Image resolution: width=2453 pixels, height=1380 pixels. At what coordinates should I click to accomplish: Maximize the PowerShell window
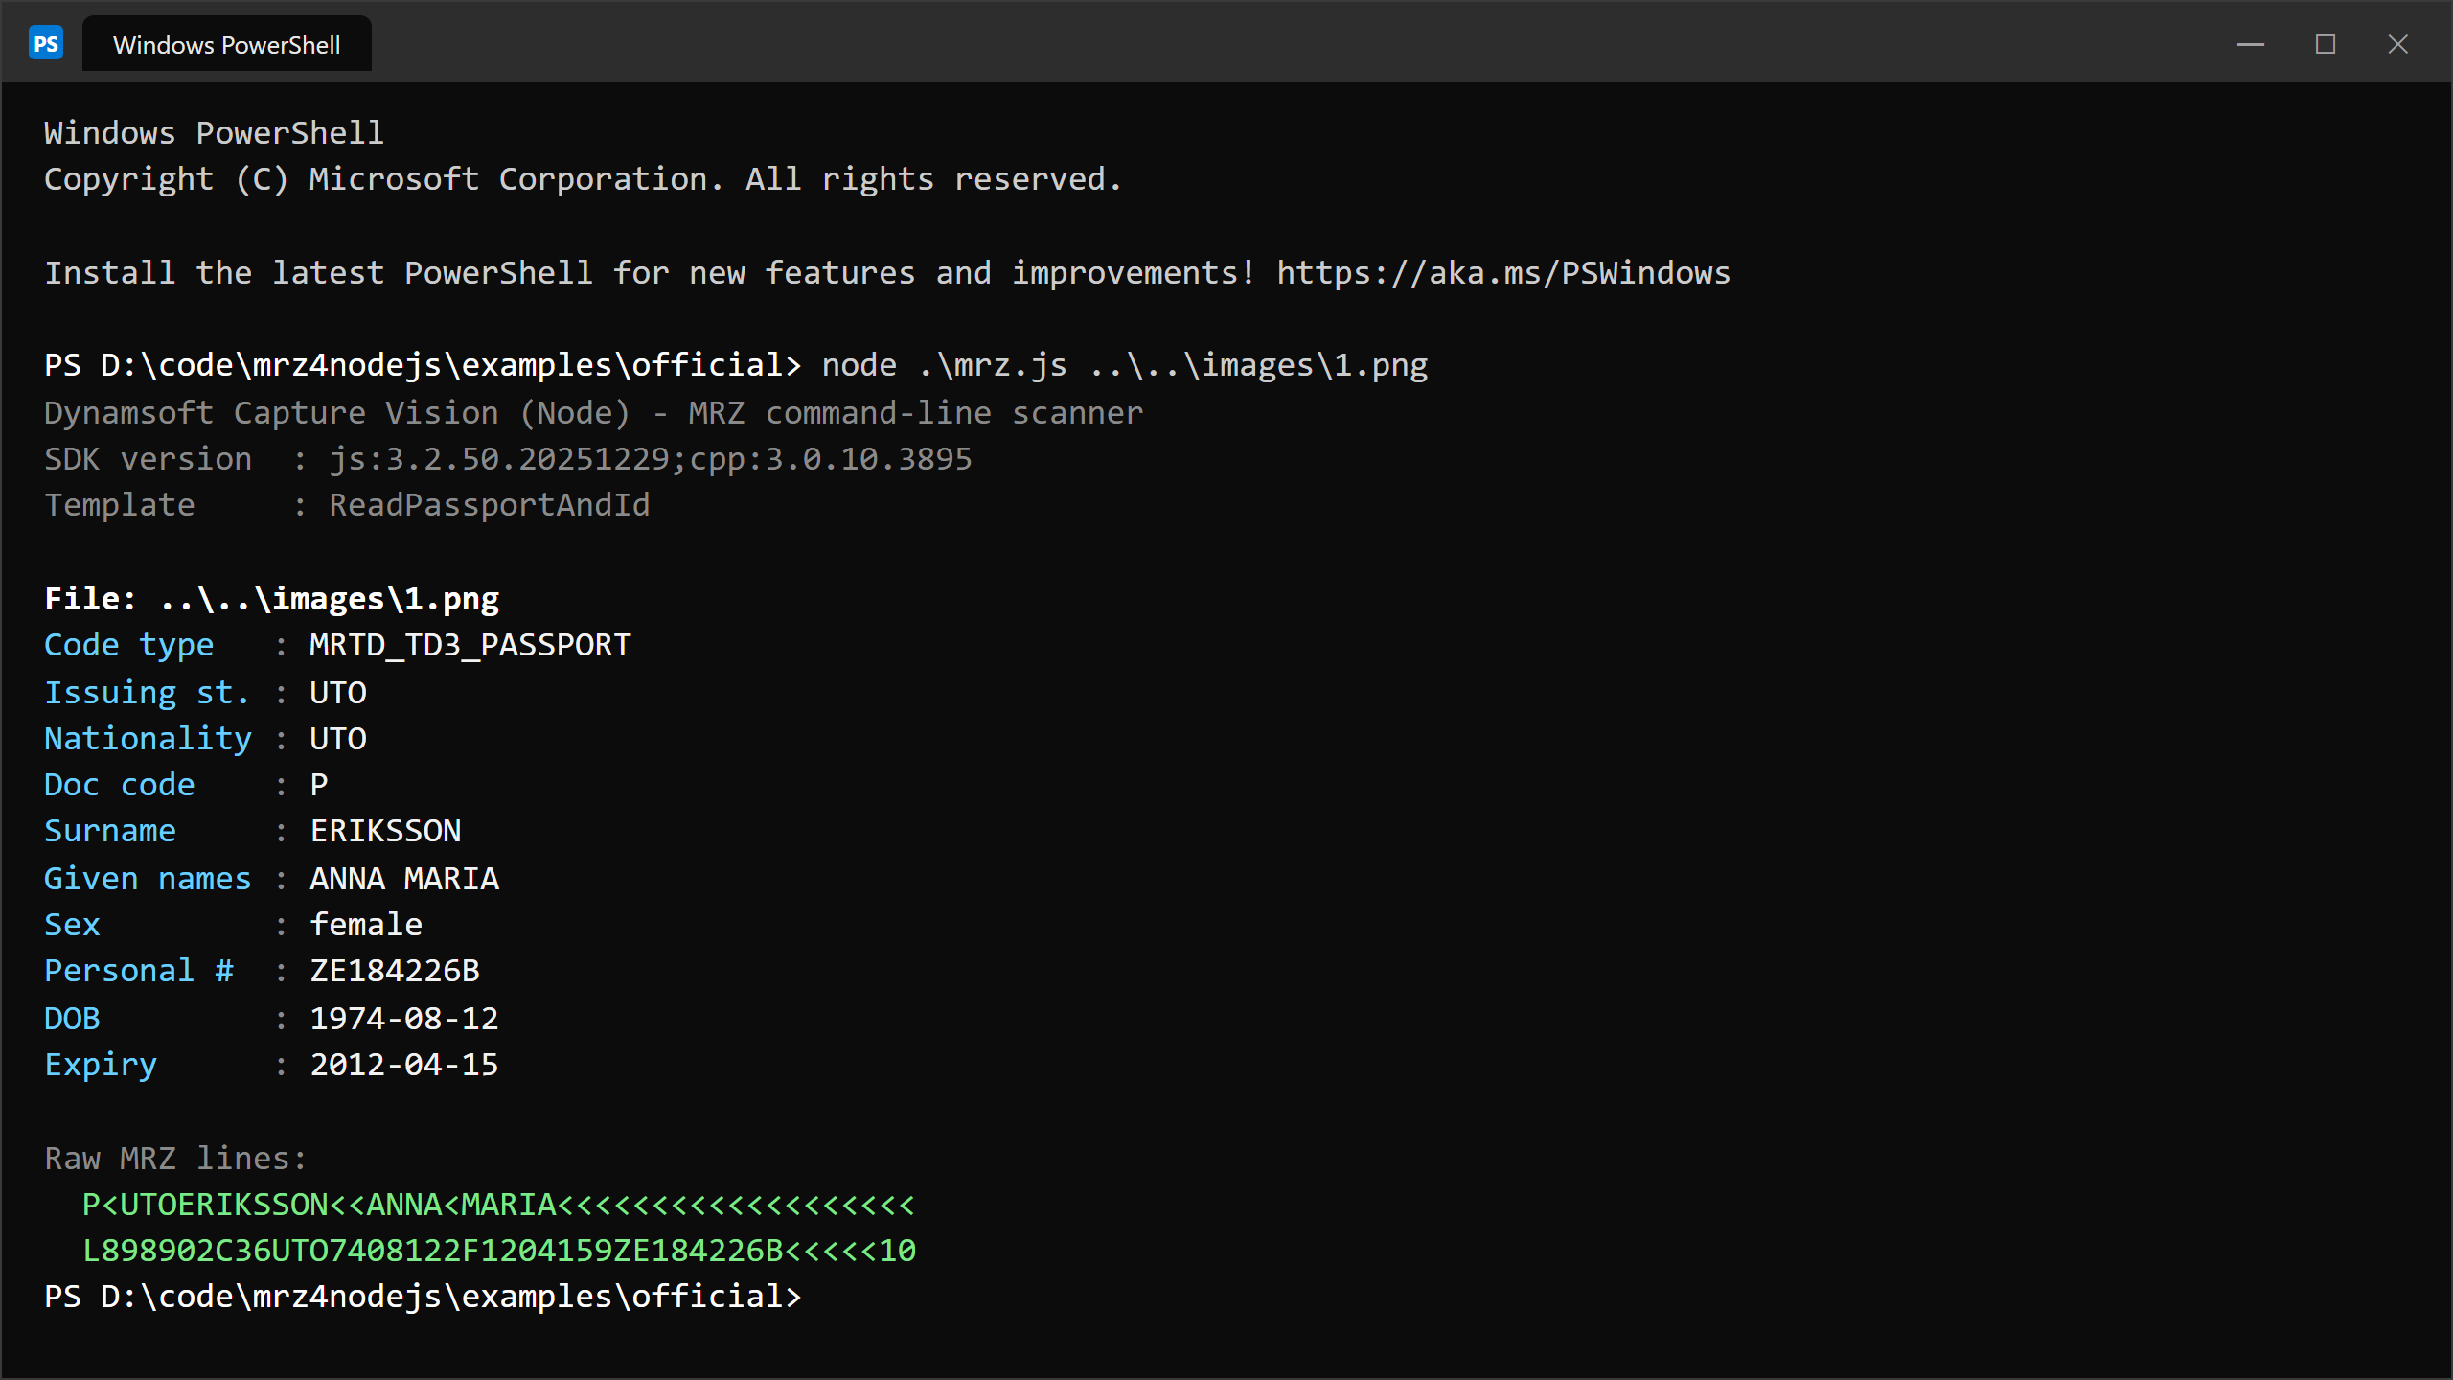click(2325, 44)
